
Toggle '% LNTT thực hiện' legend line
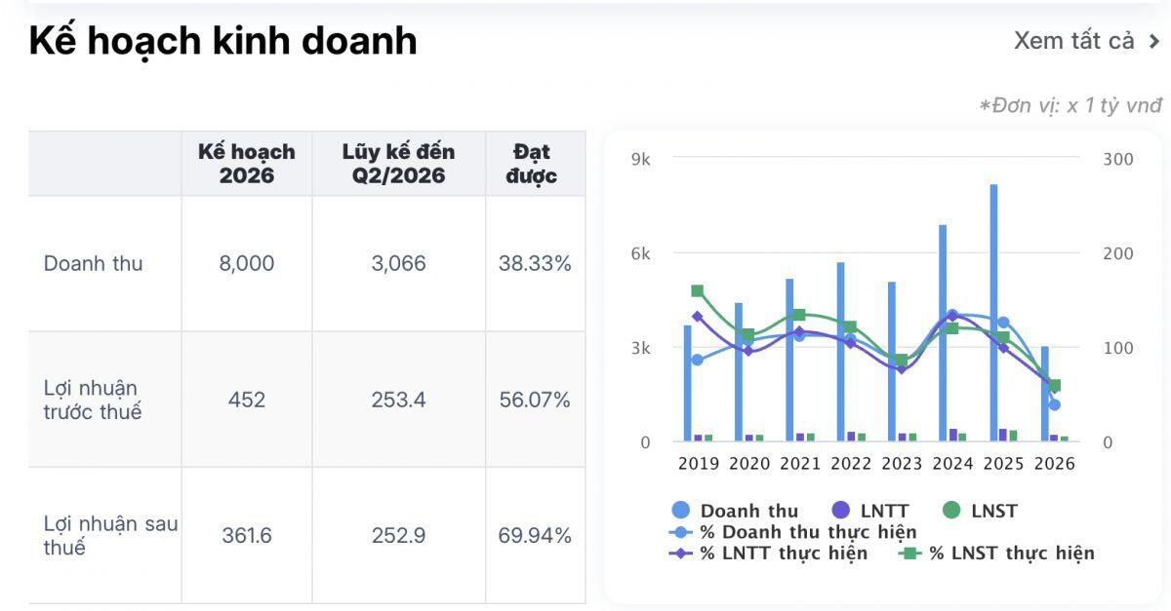click(x=768, y=554)
